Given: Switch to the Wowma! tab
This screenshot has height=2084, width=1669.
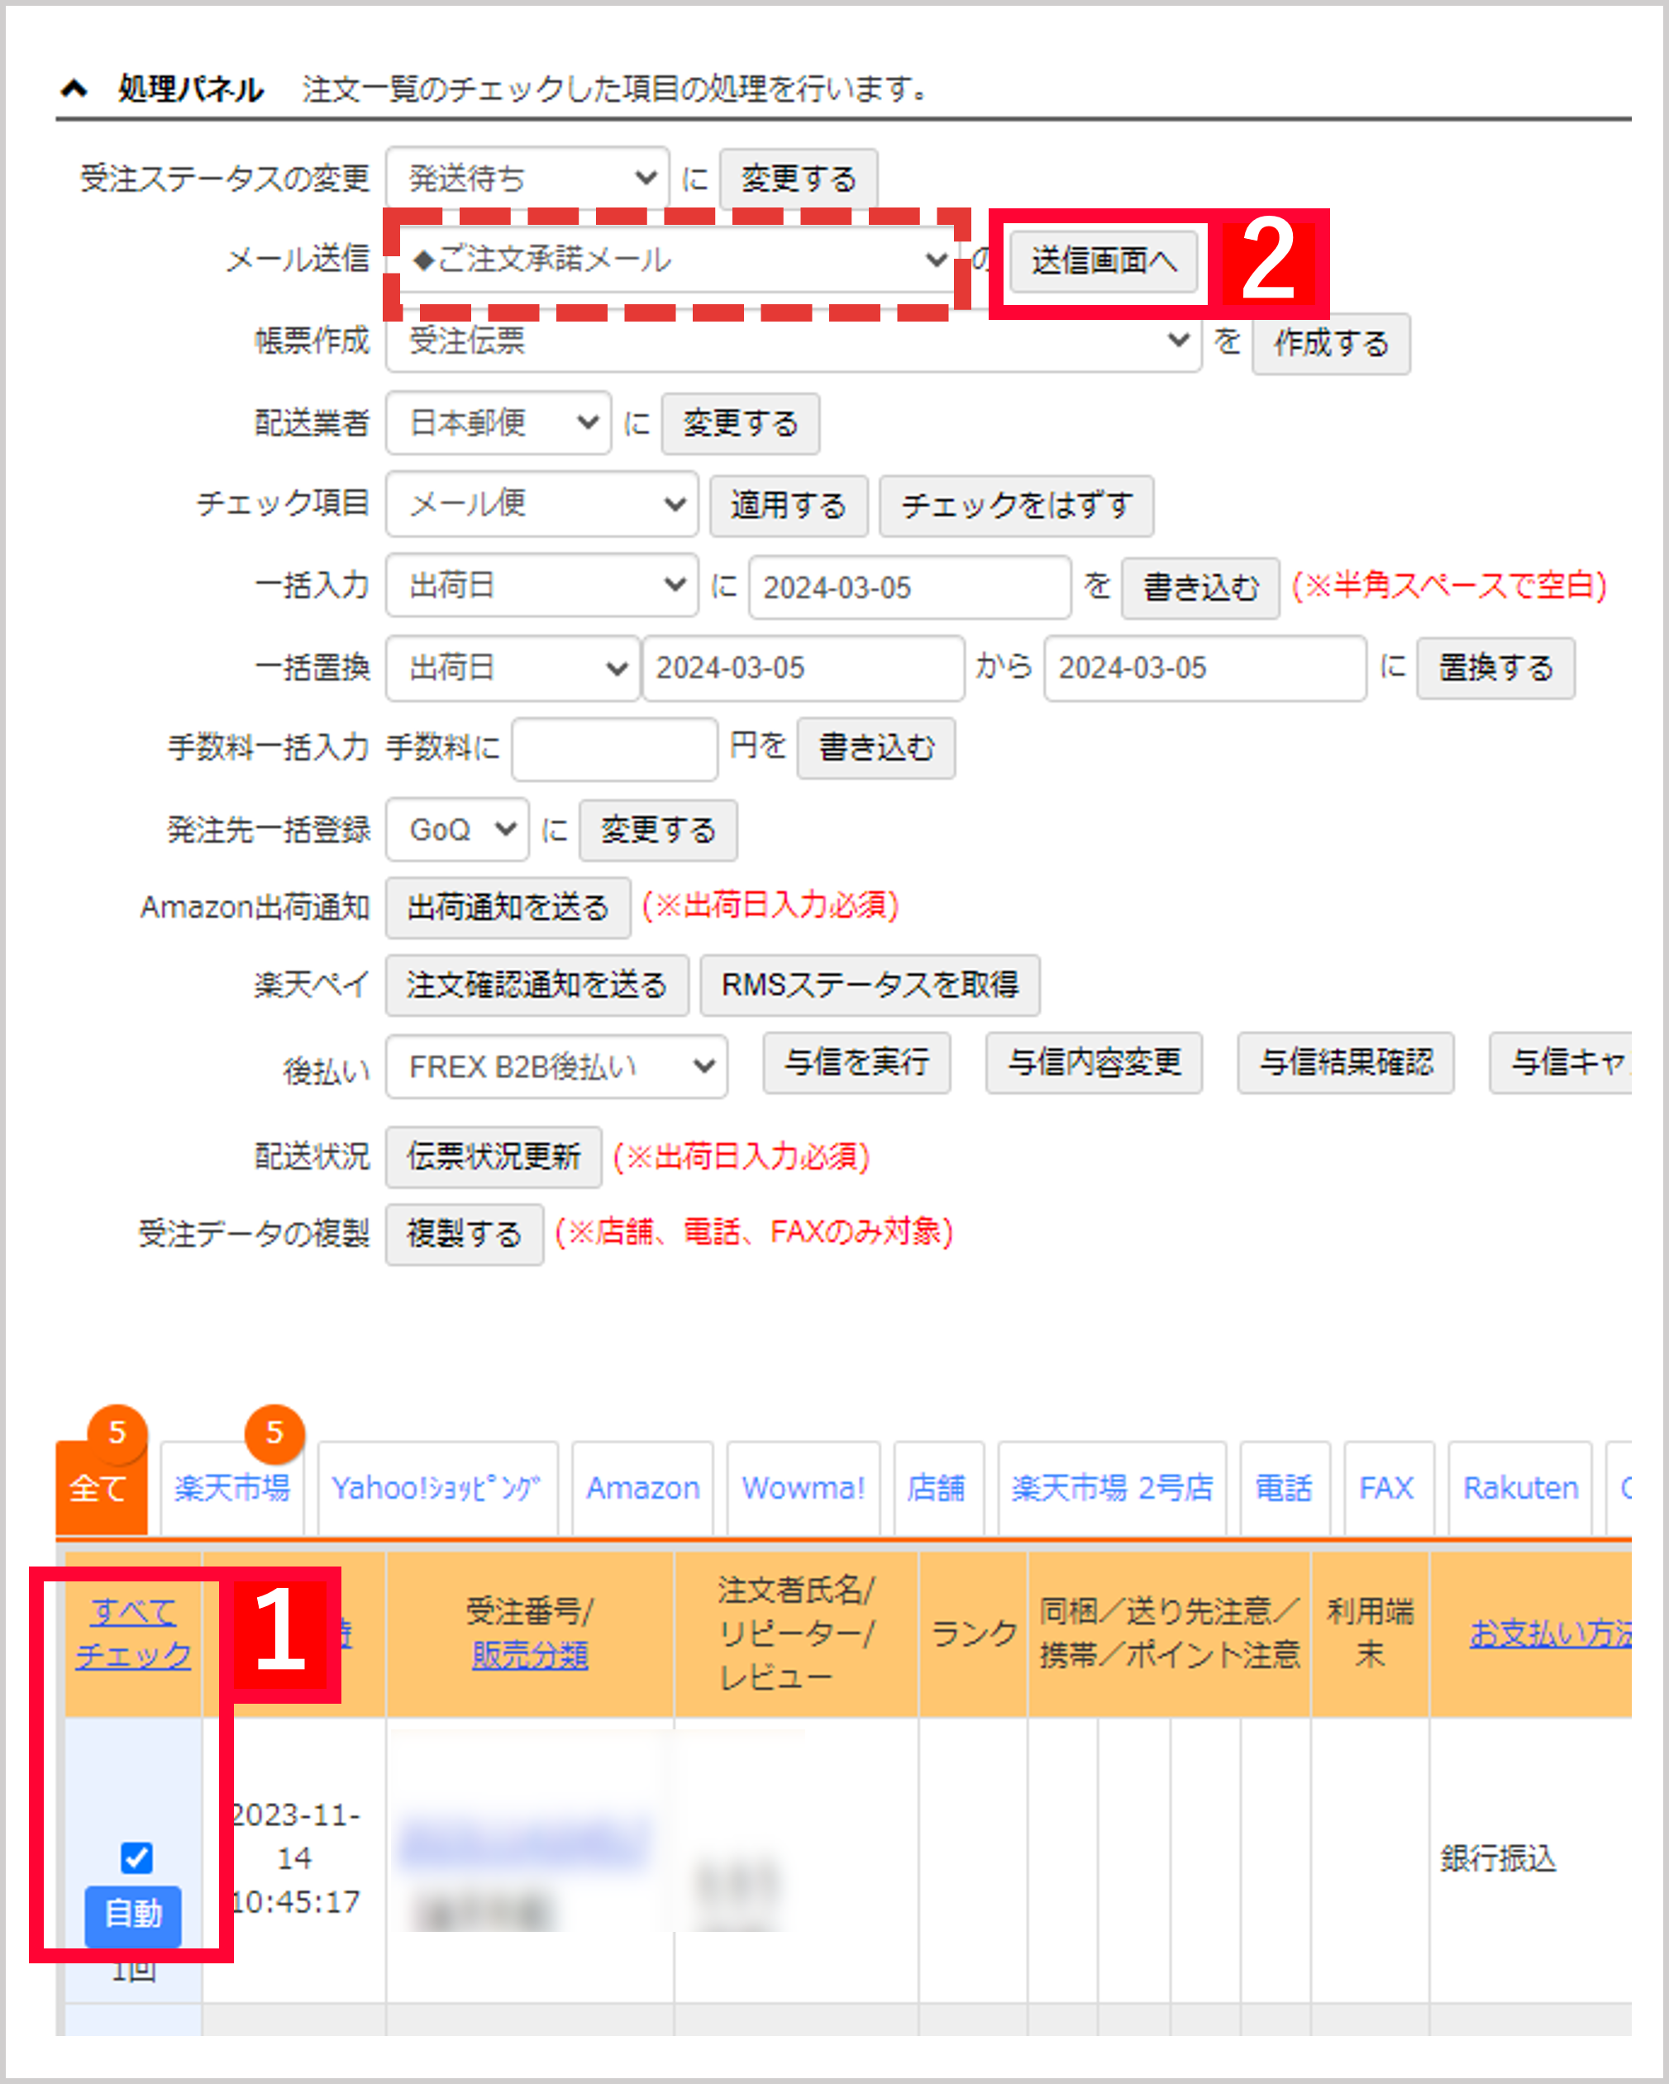Looking at the screenshot, I should coord(804,1488).
